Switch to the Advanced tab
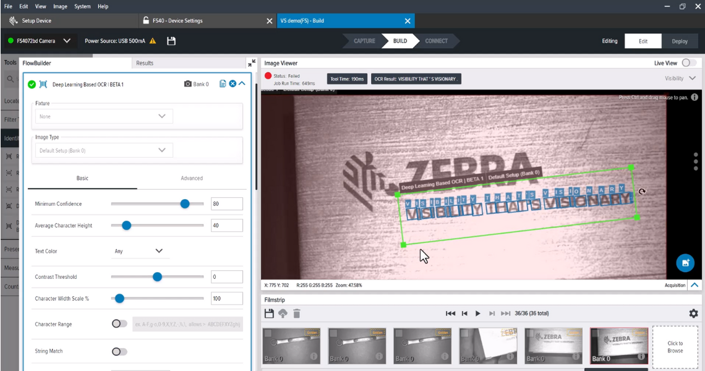The height and width of the screenshot is (371, 705). tap(192, 178)
